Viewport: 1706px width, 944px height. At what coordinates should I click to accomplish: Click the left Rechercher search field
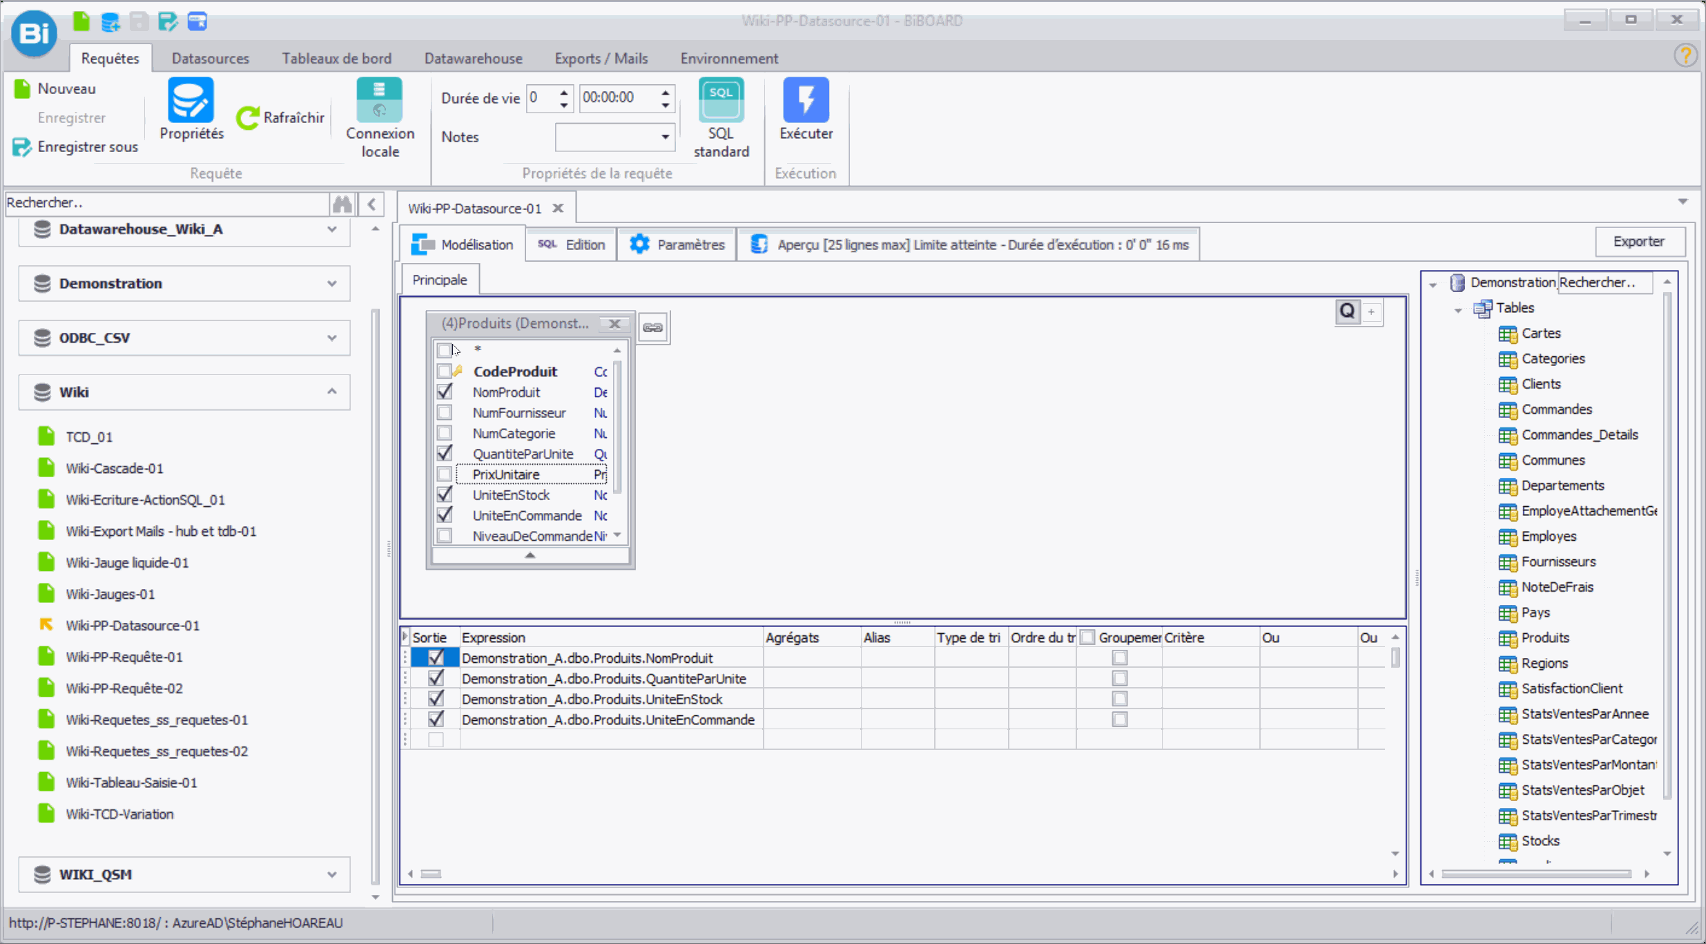[166, 203]
